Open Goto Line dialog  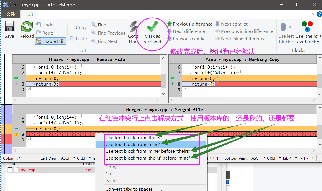coord(133,33)
